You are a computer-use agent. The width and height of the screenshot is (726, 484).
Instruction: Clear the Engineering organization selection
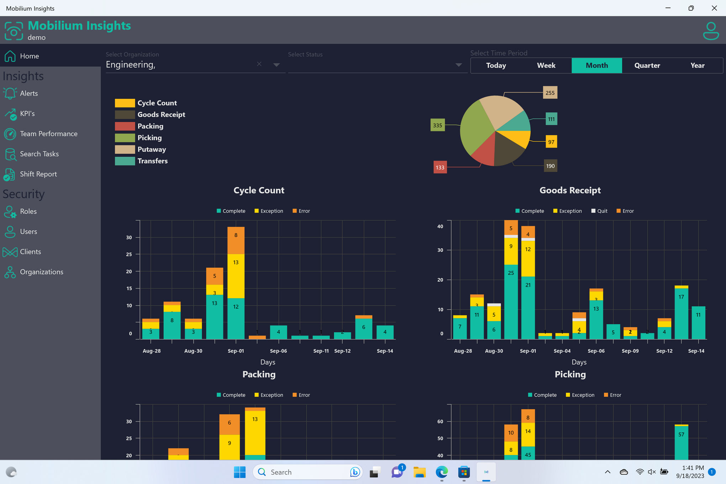tap(259, 64)
